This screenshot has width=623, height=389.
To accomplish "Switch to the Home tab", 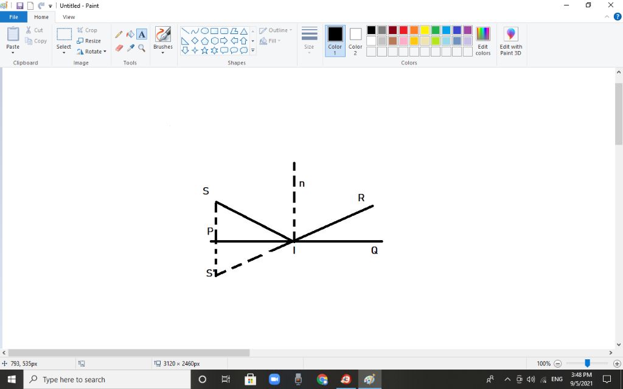I will click(41, 17).
